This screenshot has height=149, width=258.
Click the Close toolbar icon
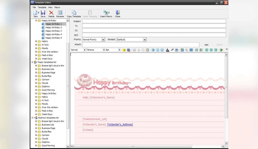point(118,13)
